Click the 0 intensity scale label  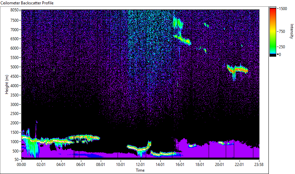[280, 55]
